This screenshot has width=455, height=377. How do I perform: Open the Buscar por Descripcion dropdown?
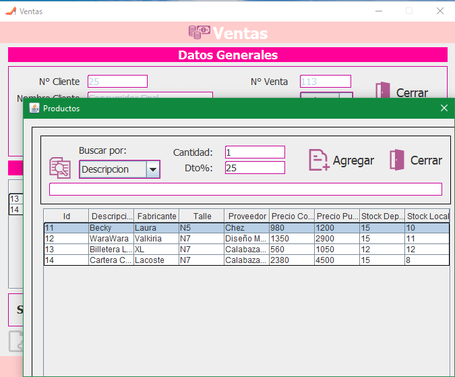point(153,169)
